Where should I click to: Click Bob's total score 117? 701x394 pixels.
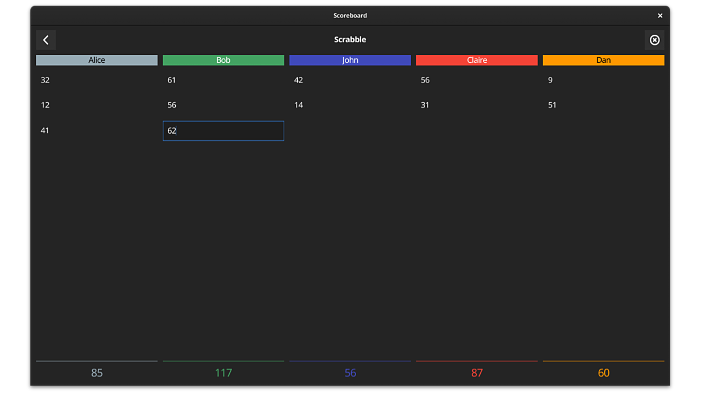click(224, 373)
